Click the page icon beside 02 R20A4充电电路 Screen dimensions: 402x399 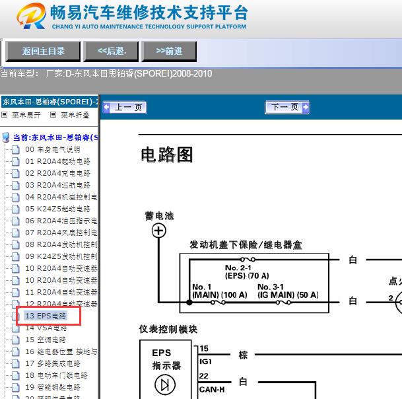coord(15,174)
